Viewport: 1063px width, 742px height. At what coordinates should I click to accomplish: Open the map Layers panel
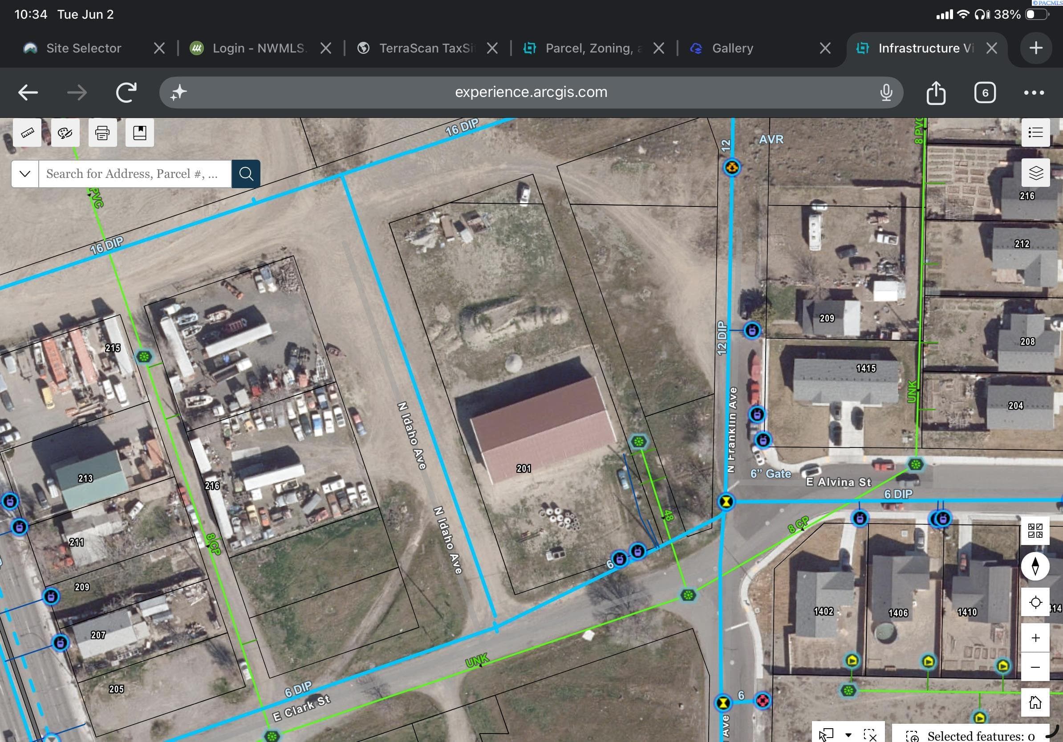(x=1035, y=173)
